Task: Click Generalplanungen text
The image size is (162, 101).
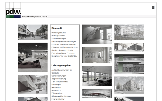Action: click(59, 76)
